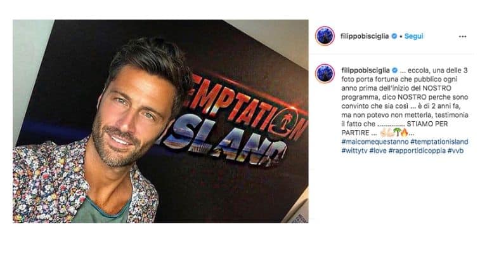Click the Temptation Island logo in photo
Viewport: 487px width, 254px height.
pos(236,119)
